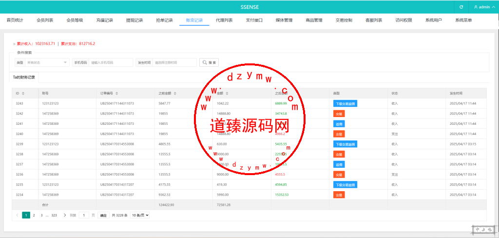The height and width of the screenshot is (238, 499).
Task: Click 下级交易返佣 tag in row 3243
Action: tap(345, 103)
